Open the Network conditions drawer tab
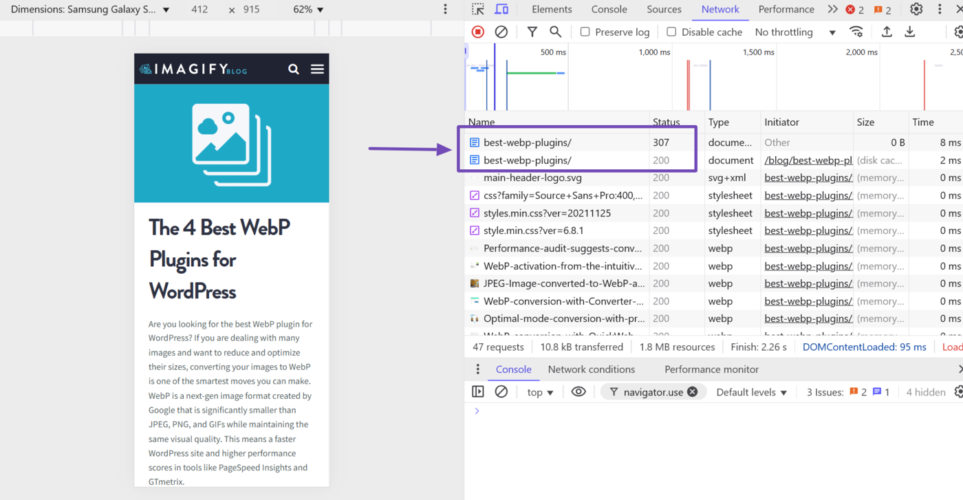 591,369
